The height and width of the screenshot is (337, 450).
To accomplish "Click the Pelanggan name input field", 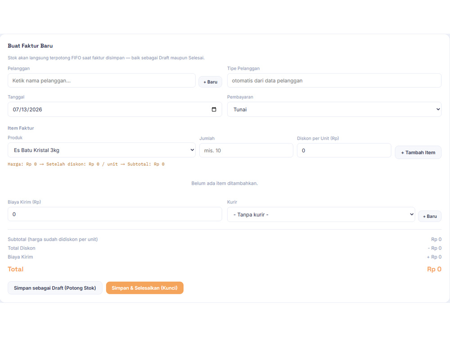I will point(102,80).
